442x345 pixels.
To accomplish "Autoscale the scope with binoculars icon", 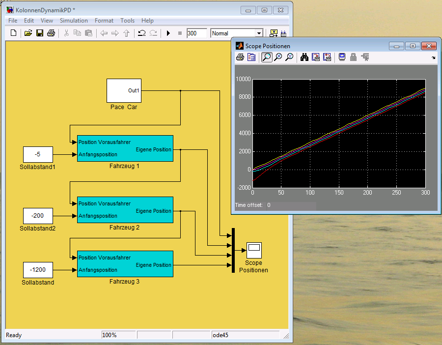I will [304, 57].
